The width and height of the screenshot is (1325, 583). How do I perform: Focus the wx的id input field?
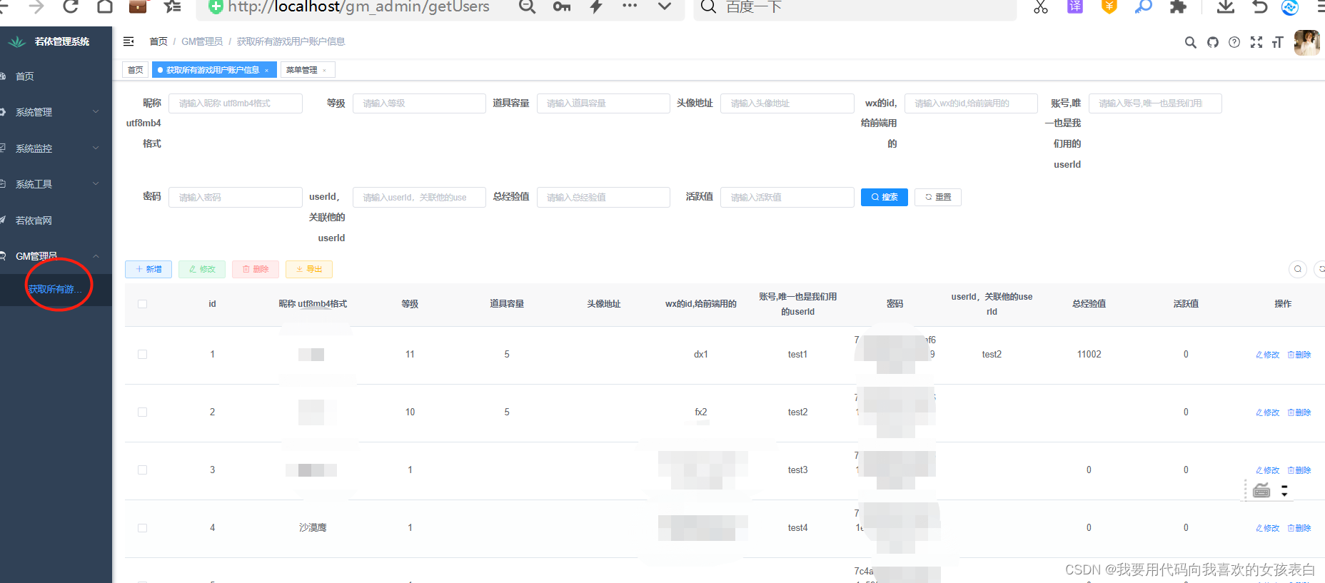pyautogui.click(x=971, y=103)
